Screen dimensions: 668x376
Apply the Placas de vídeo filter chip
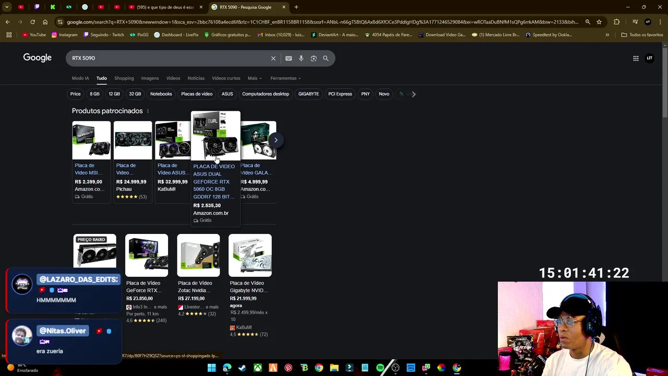click(197, 94)
